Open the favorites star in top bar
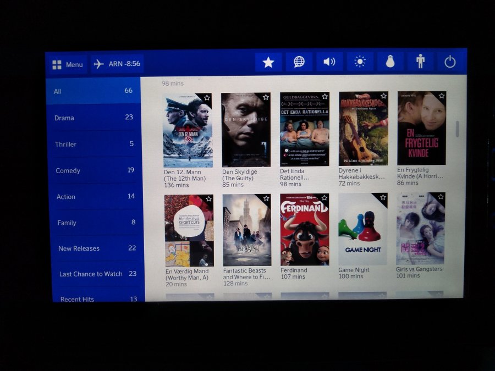Viewport: 495px width, 371px height. click(268, 62)
